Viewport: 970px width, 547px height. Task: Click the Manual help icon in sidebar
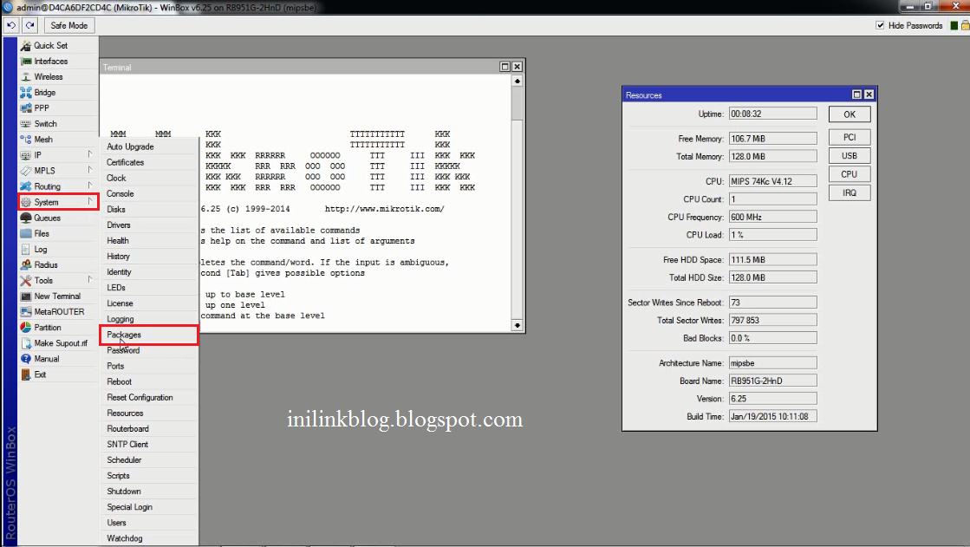[x=25, y=359]
